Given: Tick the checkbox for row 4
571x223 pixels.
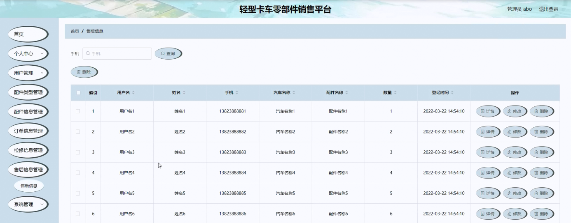Looking at the screenshot, I should [78, 173].
